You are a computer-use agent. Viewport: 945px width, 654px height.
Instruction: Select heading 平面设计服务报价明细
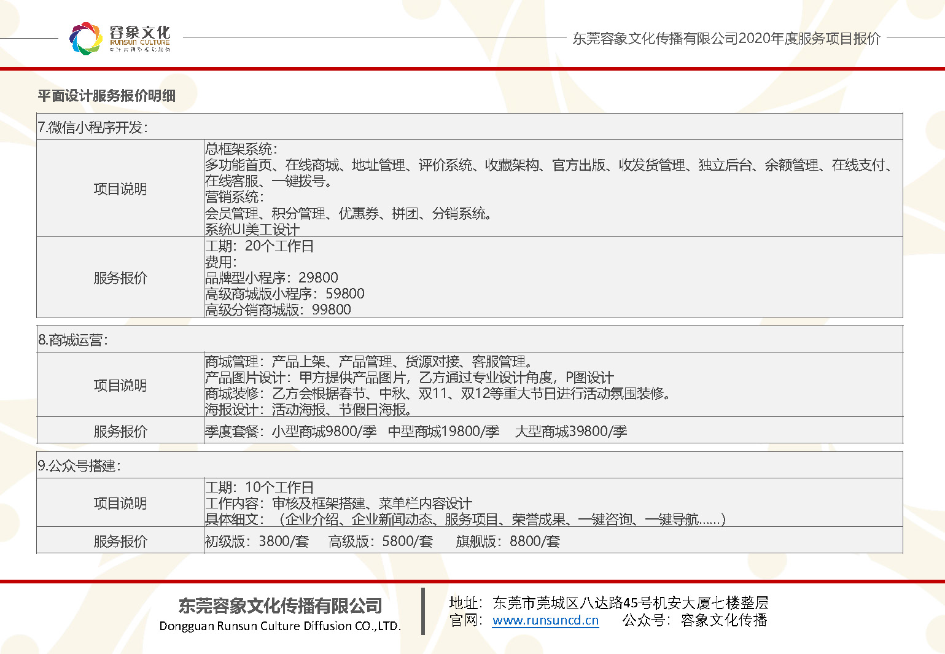coord(107,96)
